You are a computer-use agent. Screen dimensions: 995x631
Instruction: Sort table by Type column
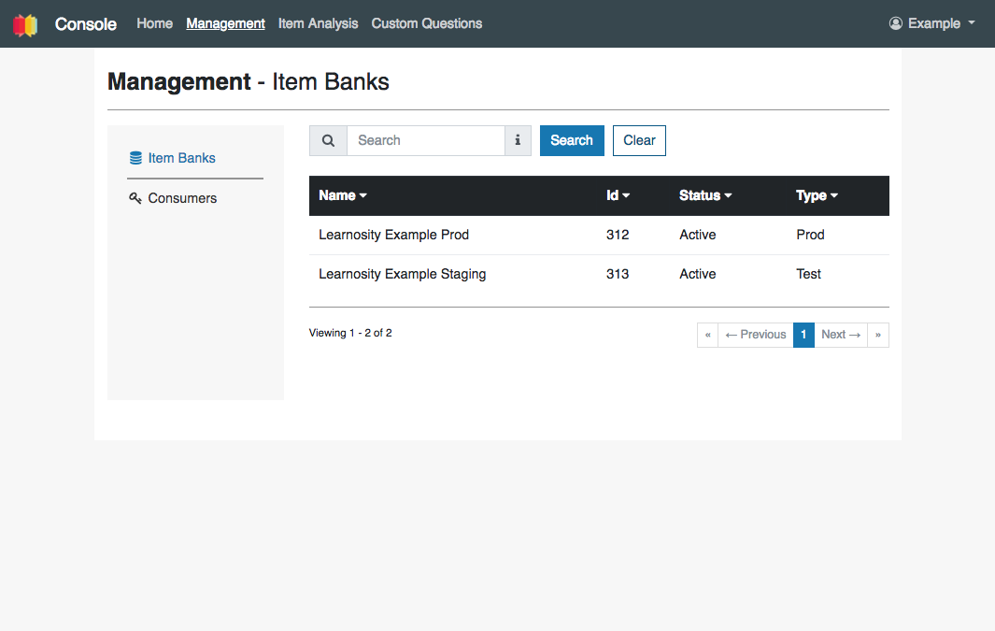pyautogui.click(x=817, y=195)
